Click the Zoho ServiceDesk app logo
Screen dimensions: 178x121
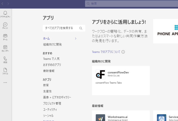point(161,118)
